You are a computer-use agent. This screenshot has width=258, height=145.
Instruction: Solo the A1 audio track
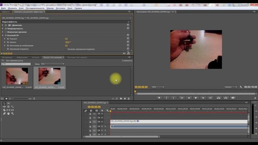(x=105, y=126)
